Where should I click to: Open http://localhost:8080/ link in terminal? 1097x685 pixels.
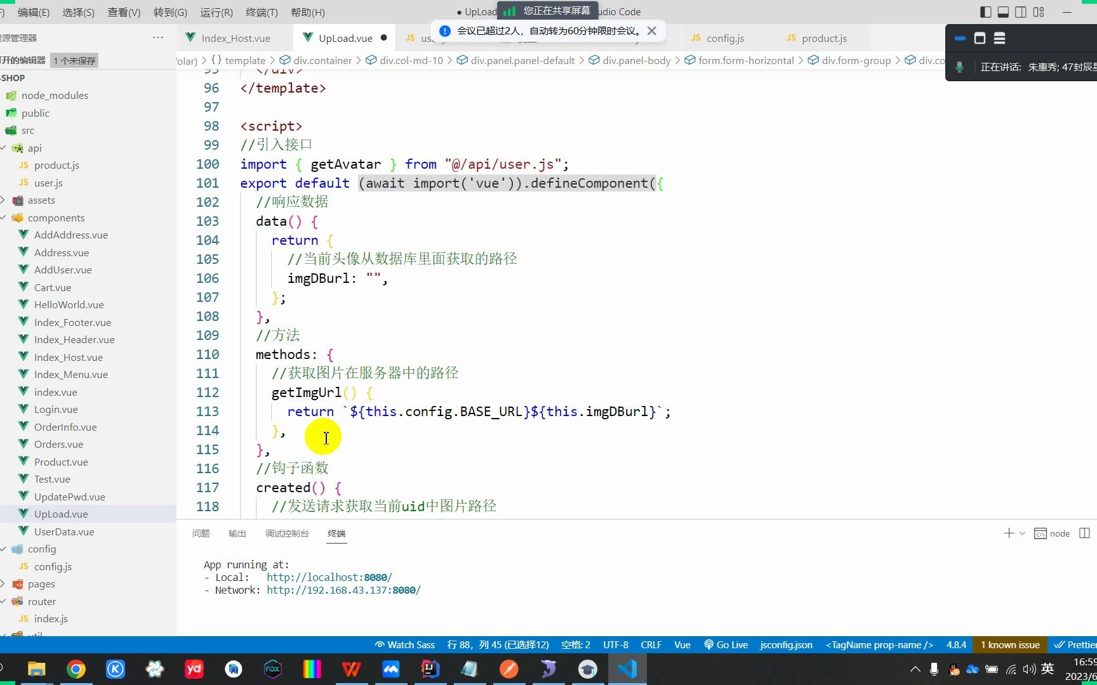pyautogui.click(x=329, y=577)
